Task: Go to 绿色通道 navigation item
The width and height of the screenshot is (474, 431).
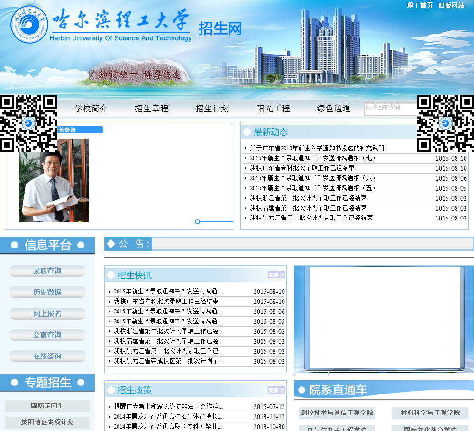Action: pos(334,108)
